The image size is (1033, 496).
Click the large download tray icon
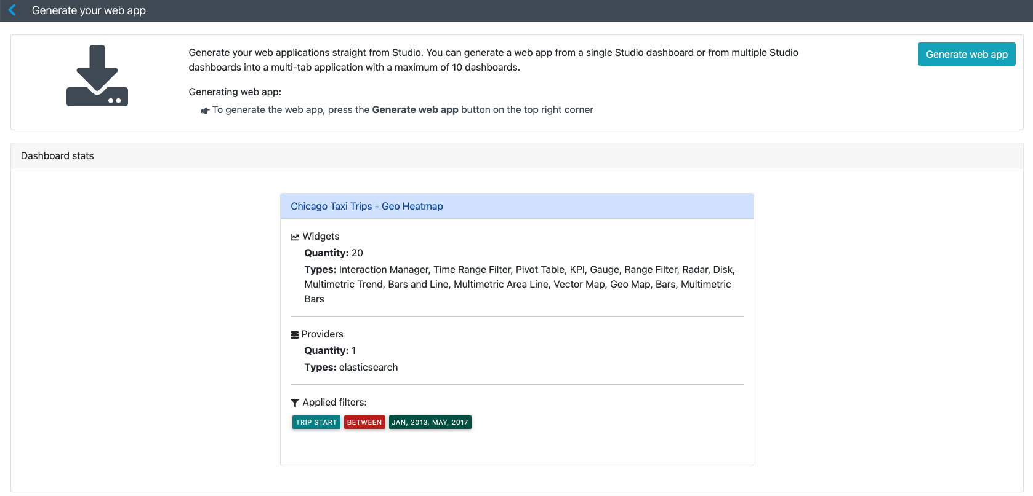(97, 76)
